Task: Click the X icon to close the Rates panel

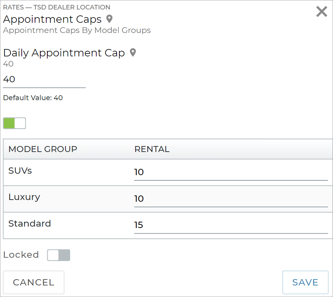Action: click(321, 12)
